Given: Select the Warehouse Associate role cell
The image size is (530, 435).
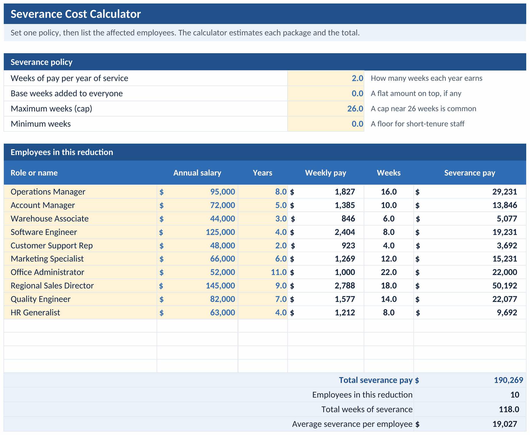Looking at the screenshot, I should click(x=80, y=219).
